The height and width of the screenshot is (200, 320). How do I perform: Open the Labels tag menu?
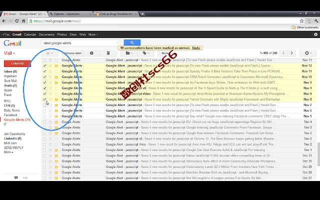[x=145, y=53]
